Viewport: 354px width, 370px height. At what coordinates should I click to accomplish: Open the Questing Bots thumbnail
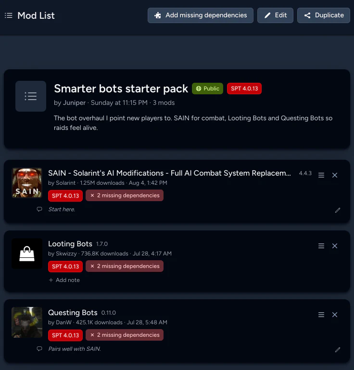[27, 322]
